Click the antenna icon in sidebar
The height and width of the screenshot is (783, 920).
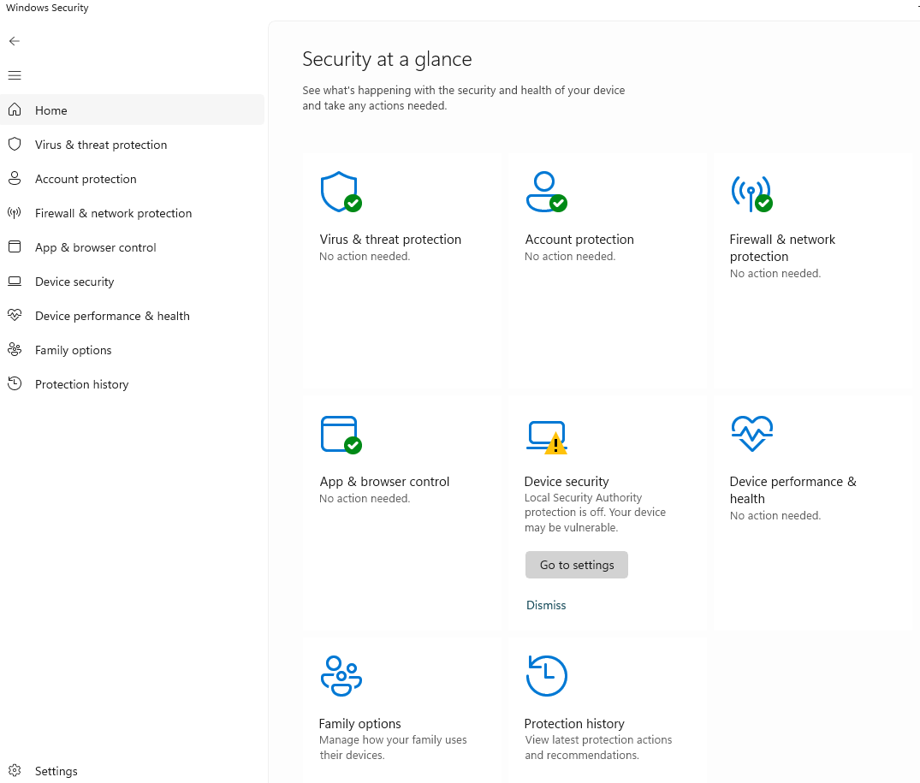(x=15, y=212)
